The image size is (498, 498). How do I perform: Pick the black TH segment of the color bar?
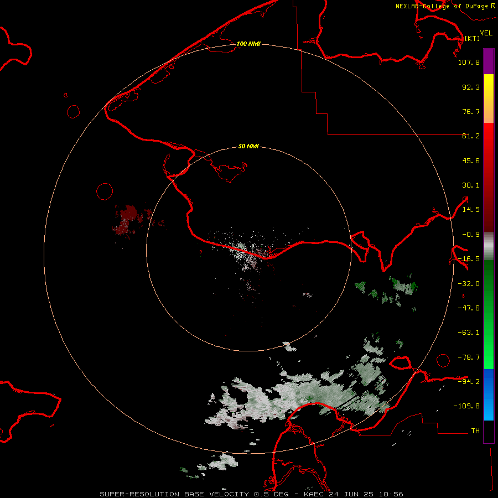click(489, 431)
